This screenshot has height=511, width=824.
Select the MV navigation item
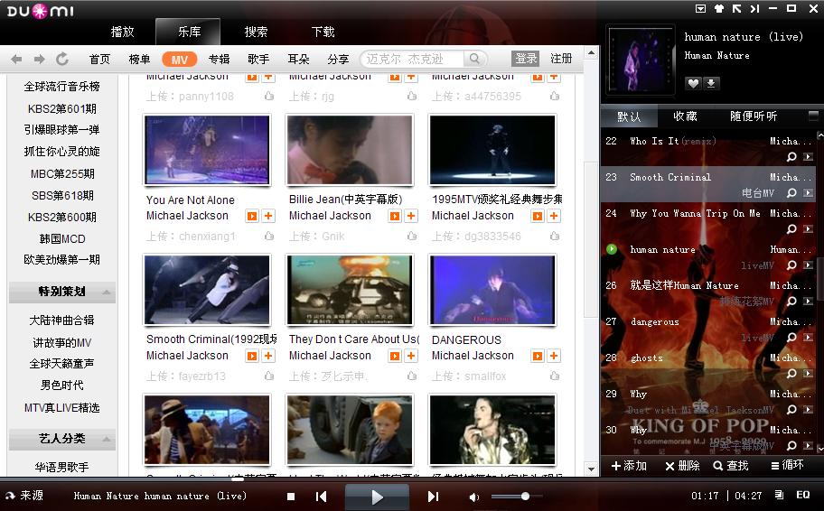coord(179,60)
